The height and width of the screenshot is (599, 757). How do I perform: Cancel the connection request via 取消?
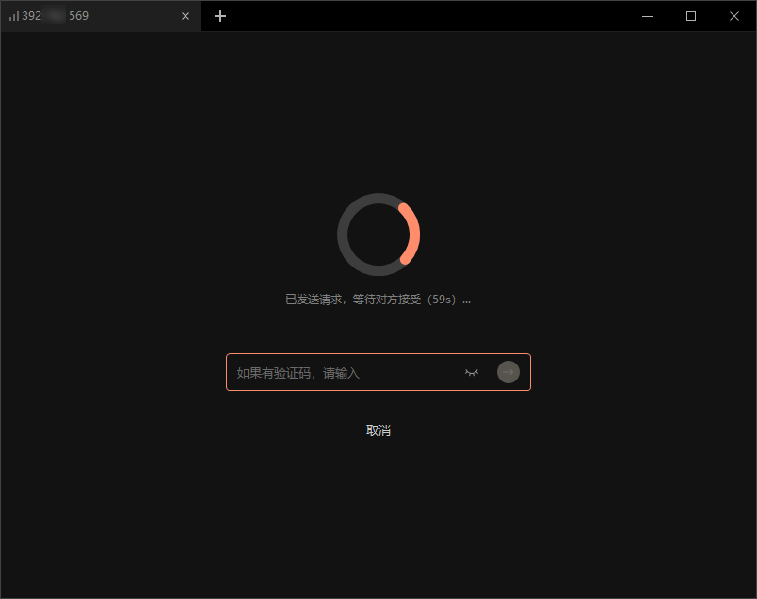(x=378, y=430)
